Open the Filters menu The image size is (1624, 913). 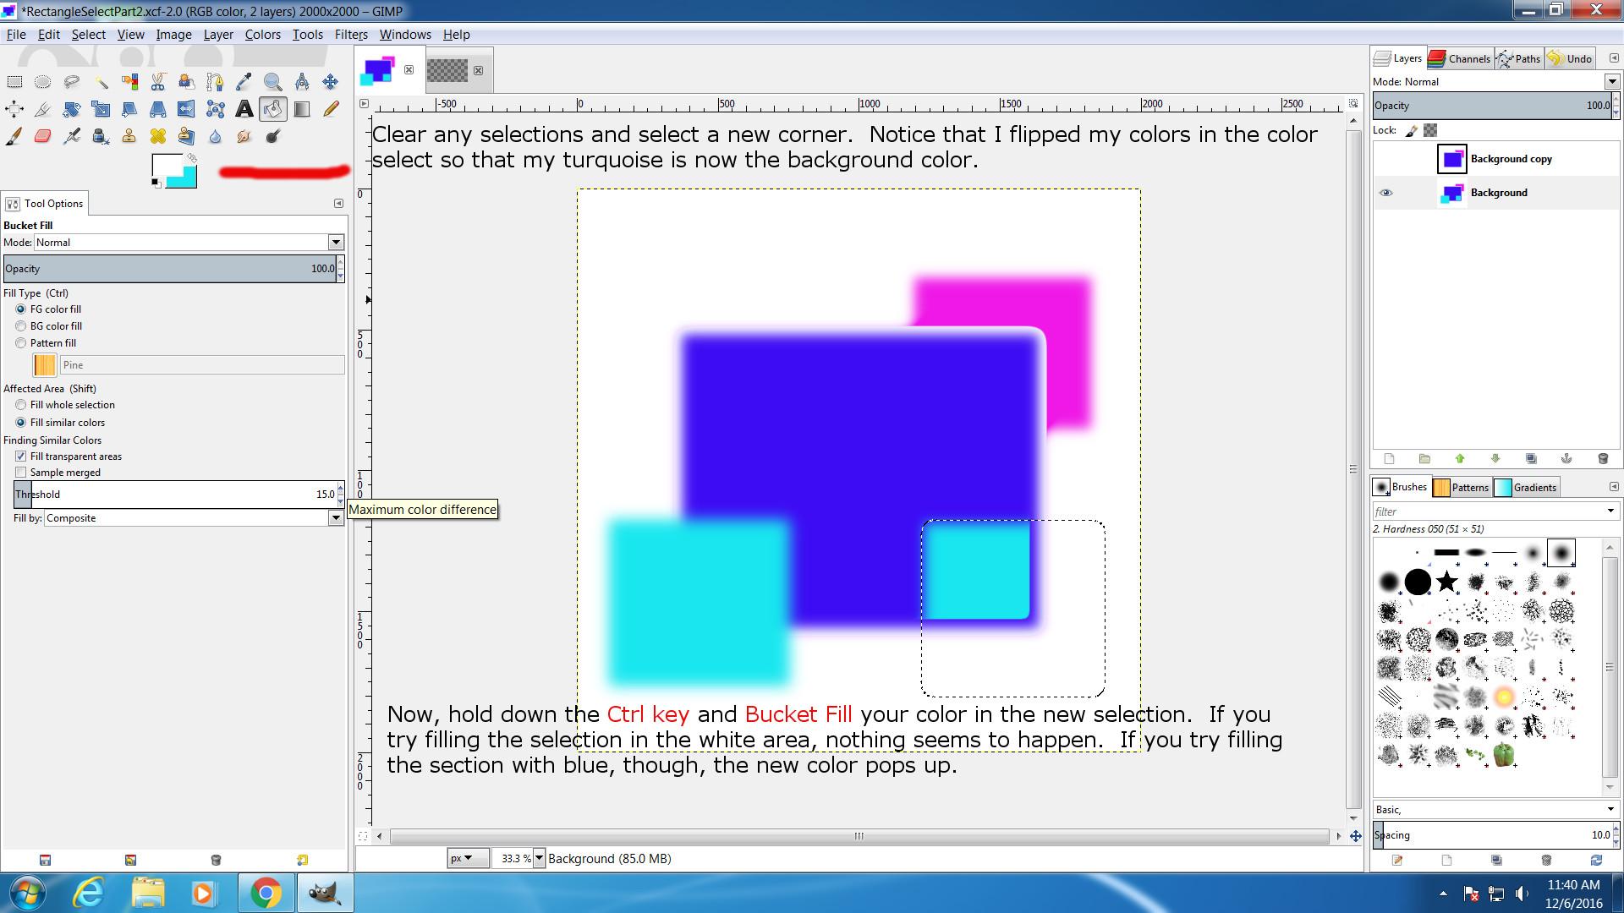pyautogui.click(x=350, y=35)
